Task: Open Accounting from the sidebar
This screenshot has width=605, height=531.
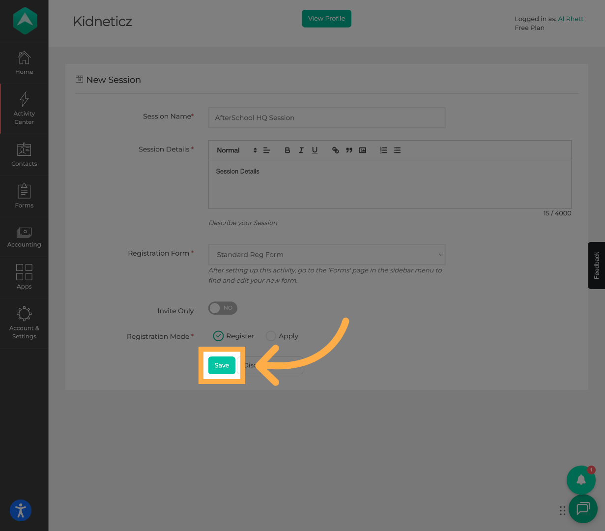Action: pyautogui.click(x=24, y=236)
